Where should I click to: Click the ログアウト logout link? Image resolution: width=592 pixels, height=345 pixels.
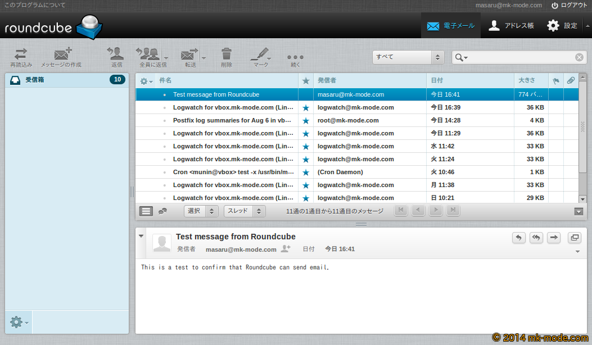569,5
